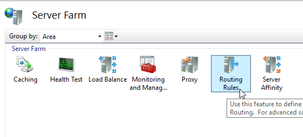The width and height of the screenshot is (303, 137).
Task: Open the Proxy feature icon
Action: click(x=190, y=65)
